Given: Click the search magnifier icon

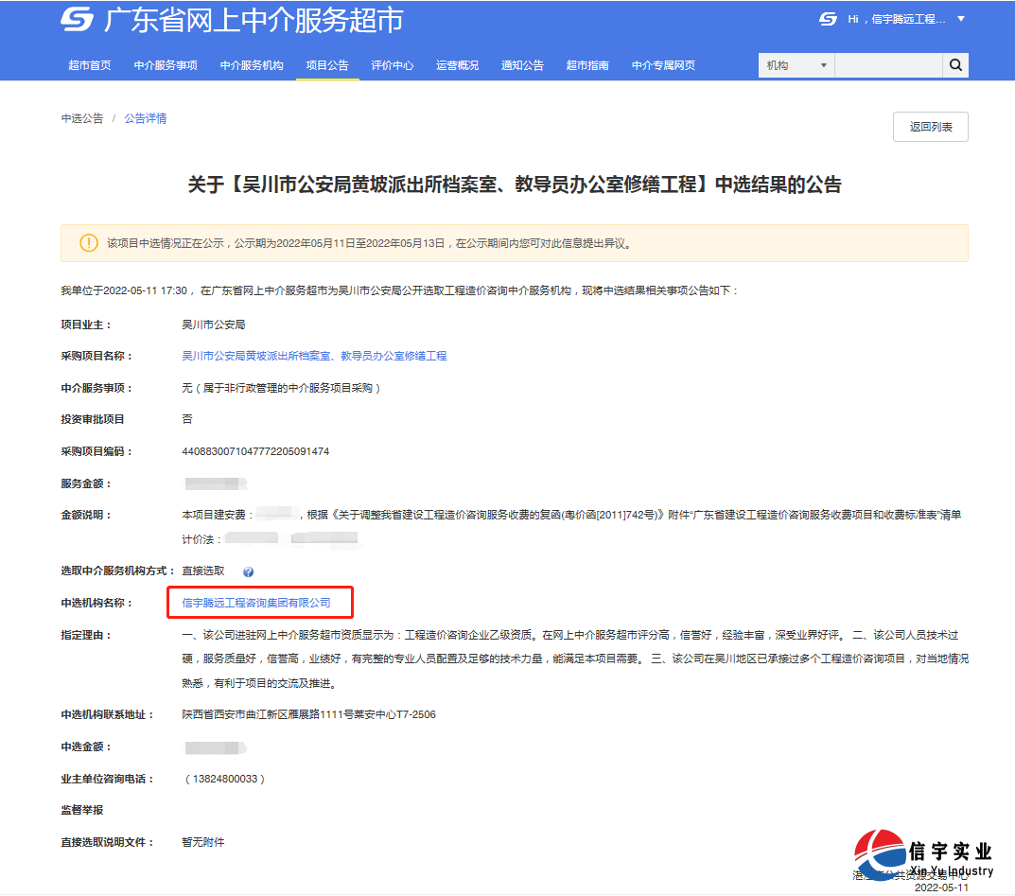Looking at the screenshot, I should coord(955,65).
